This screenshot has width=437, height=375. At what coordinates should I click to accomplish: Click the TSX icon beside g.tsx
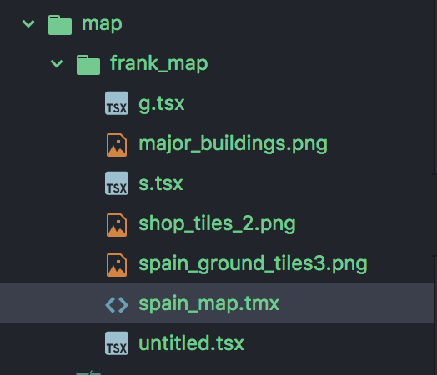(117, 103)
